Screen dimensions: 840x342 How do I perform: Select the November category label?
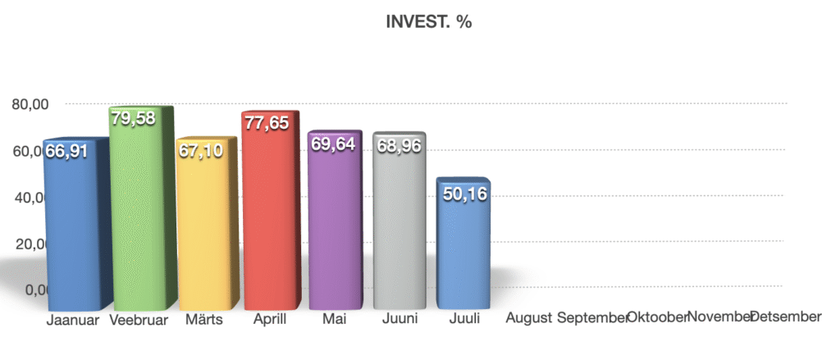click(x=720, y=317)
